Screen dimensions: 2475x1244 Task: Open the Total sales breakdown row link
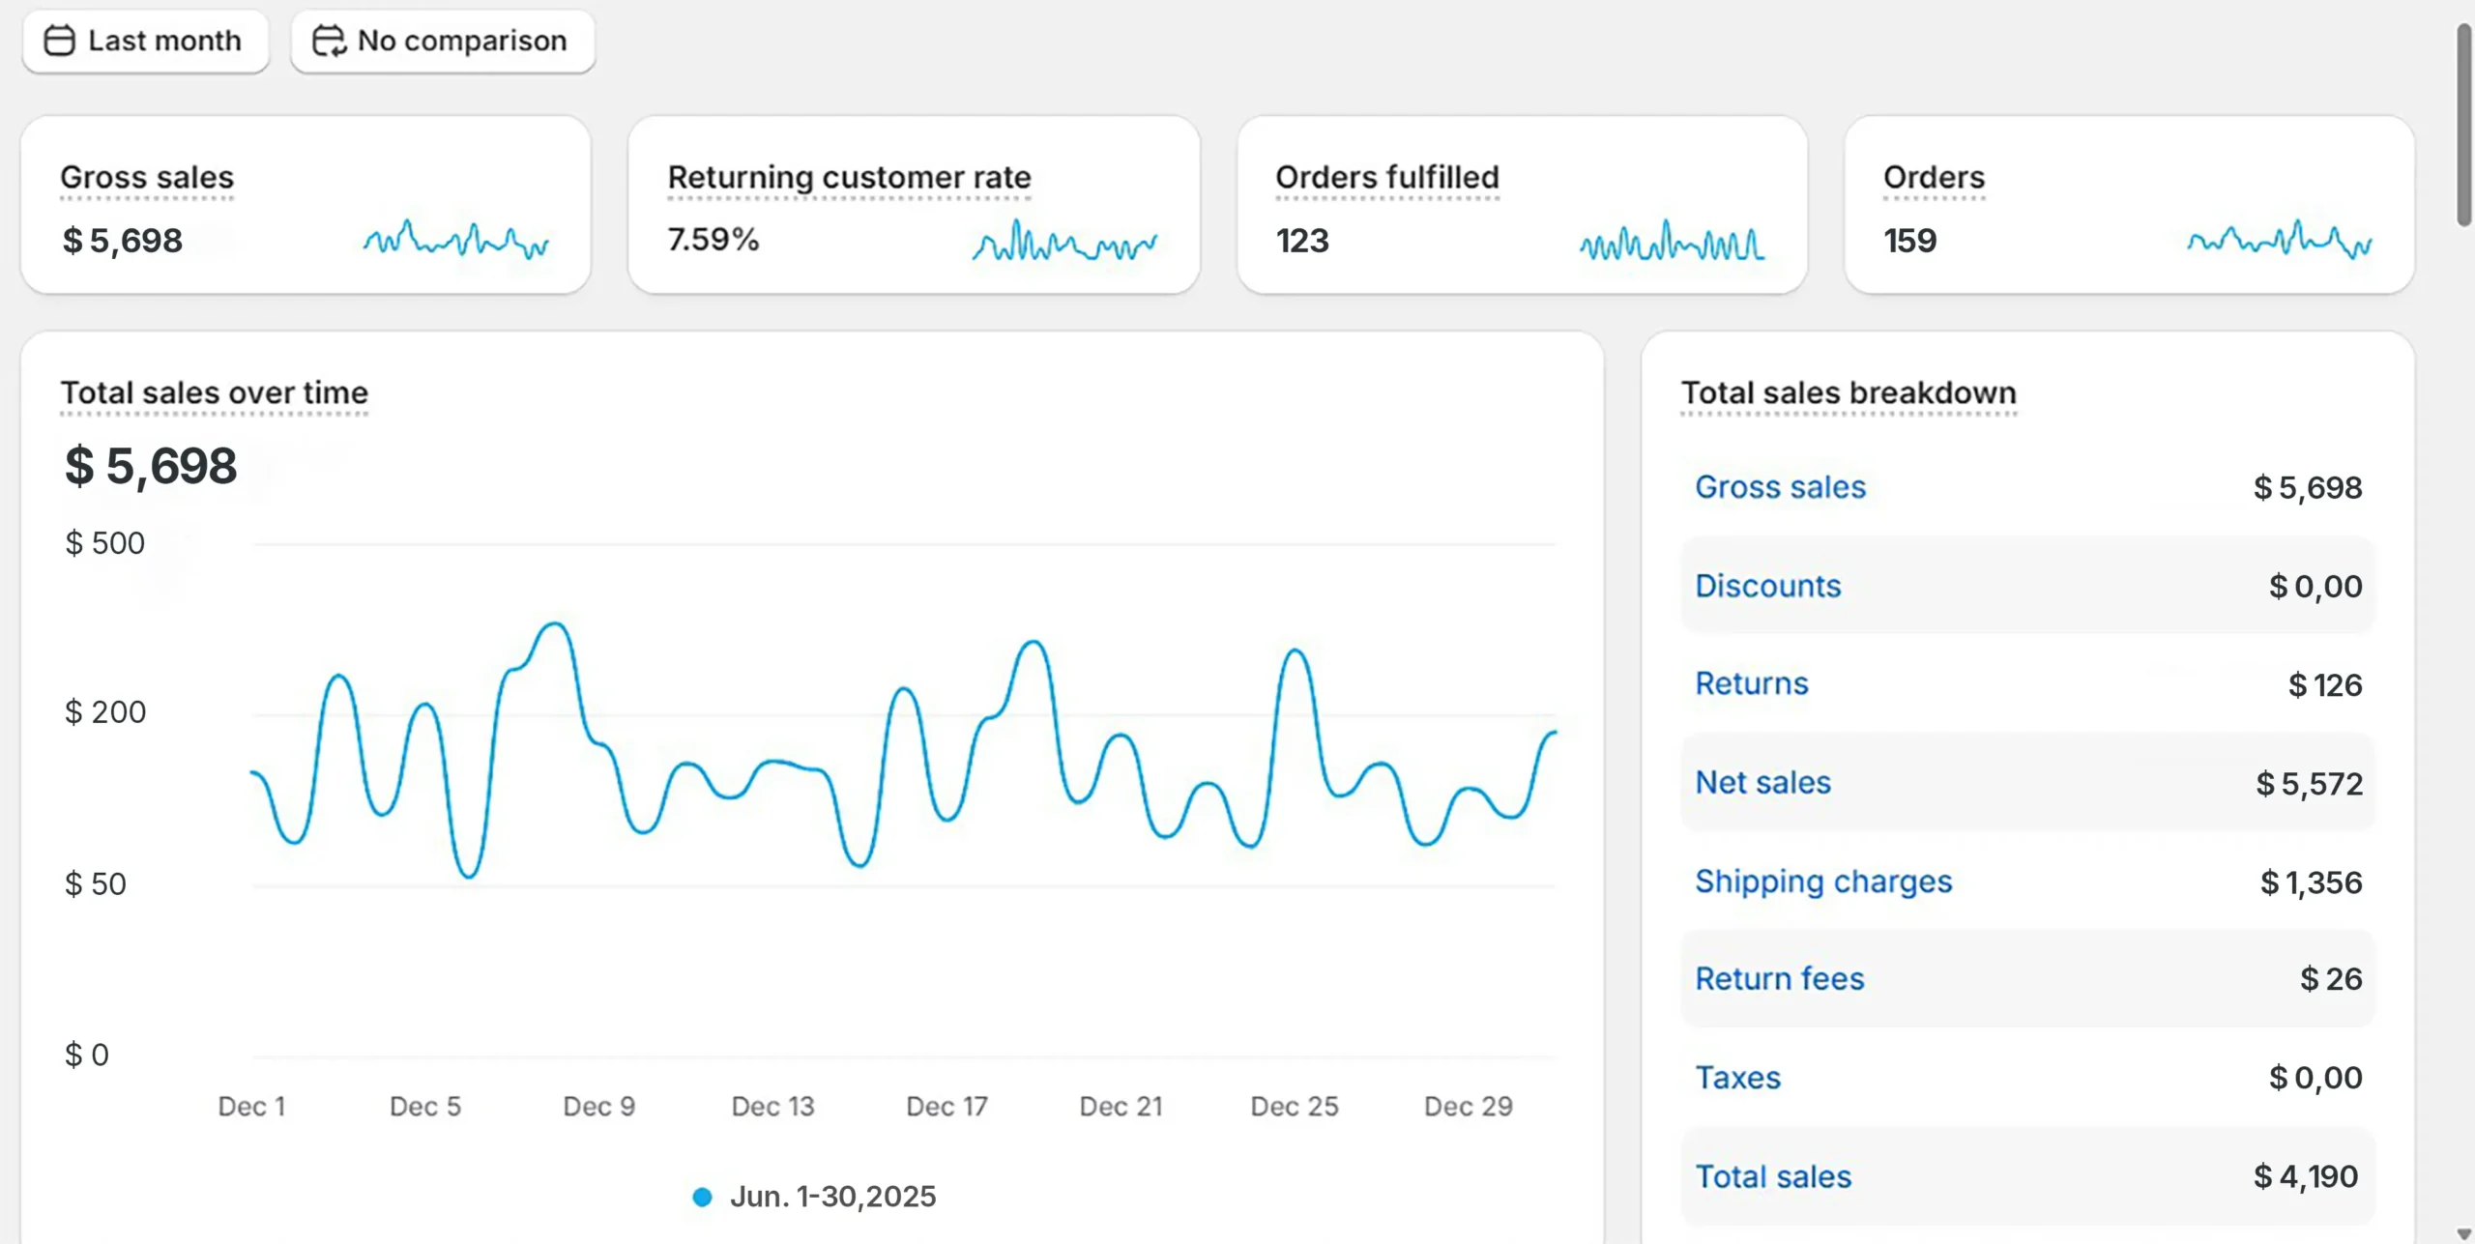click(1773, 1176)
